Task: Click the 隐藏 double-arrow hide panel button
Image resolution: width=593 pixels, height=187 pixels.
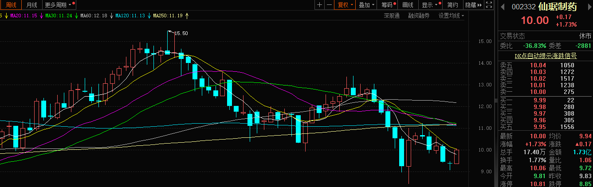Action: click(x=473, y=5)
